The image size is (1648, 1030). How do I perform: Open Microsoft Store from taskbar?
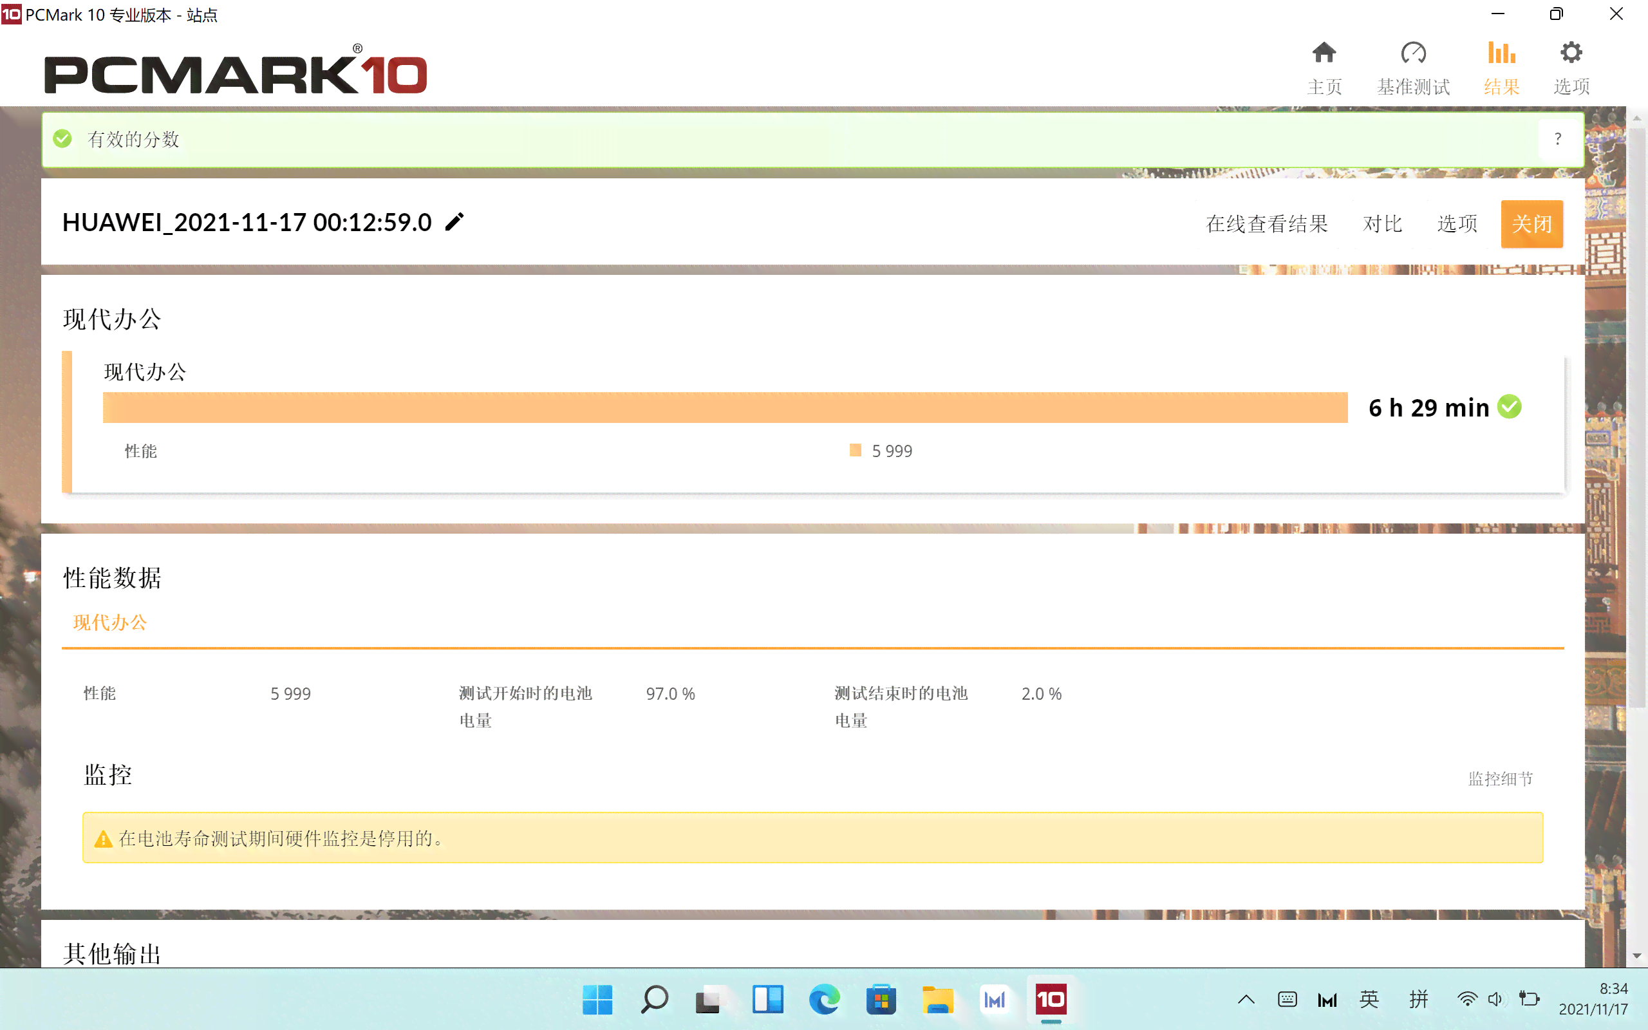[x=881, y=999]
